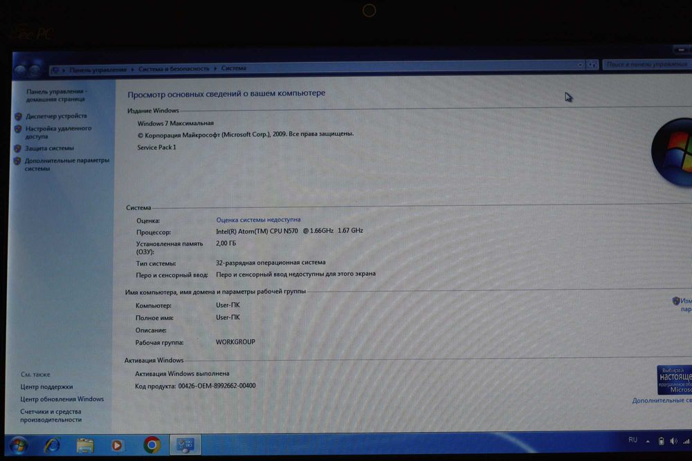Viewport: 692px width, 461px height.
Task: Open Дополнительные сведения link at bottom right
Action: point(662,400)
